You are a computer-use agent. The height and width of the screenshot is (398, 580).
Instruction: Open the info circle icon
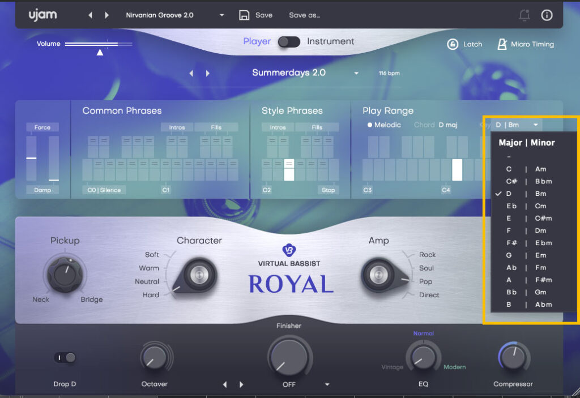tap(547, 15)
